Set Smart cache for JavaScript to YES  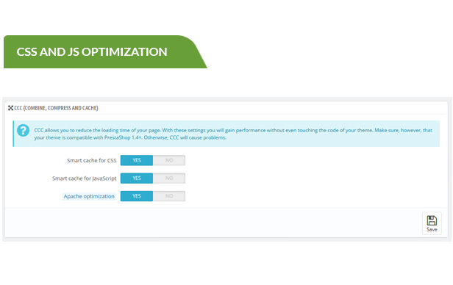[x=137, y=178]
